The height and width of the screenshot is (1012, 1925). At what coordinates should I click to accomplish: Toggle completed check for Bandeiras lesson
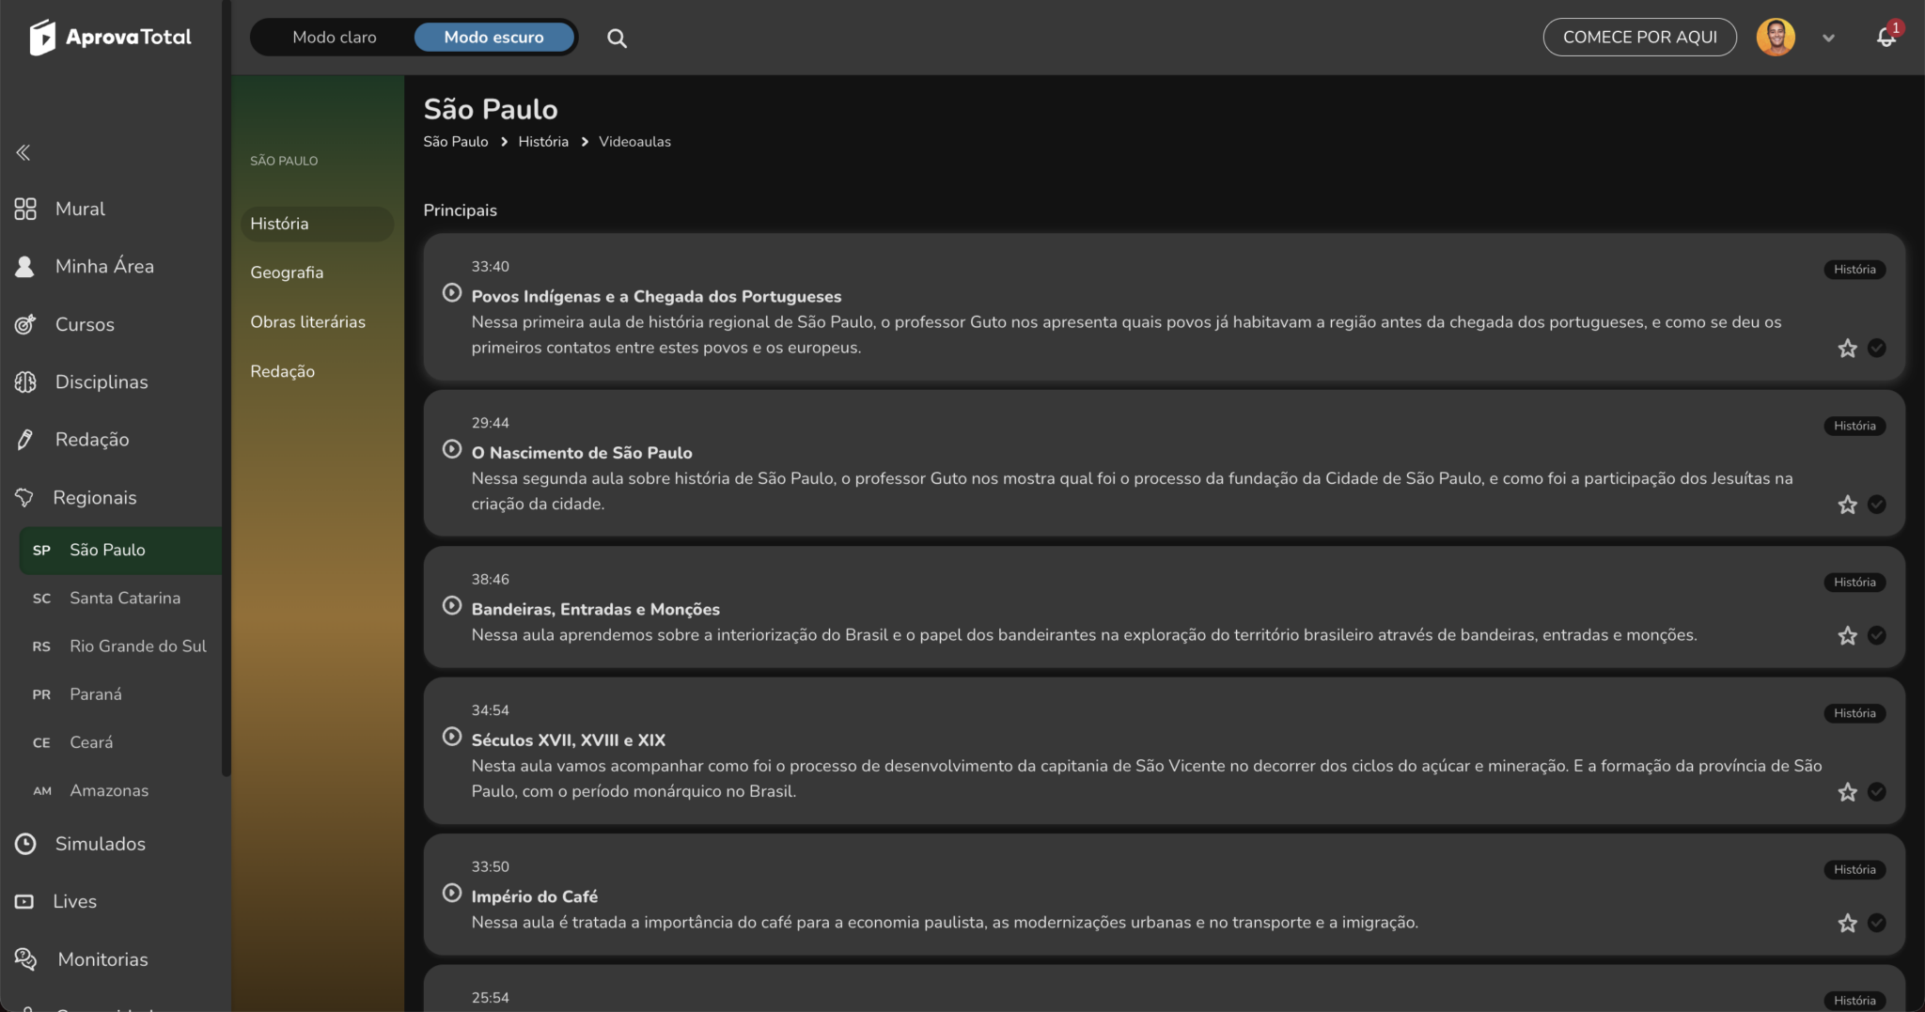(x=1877, y=635)
